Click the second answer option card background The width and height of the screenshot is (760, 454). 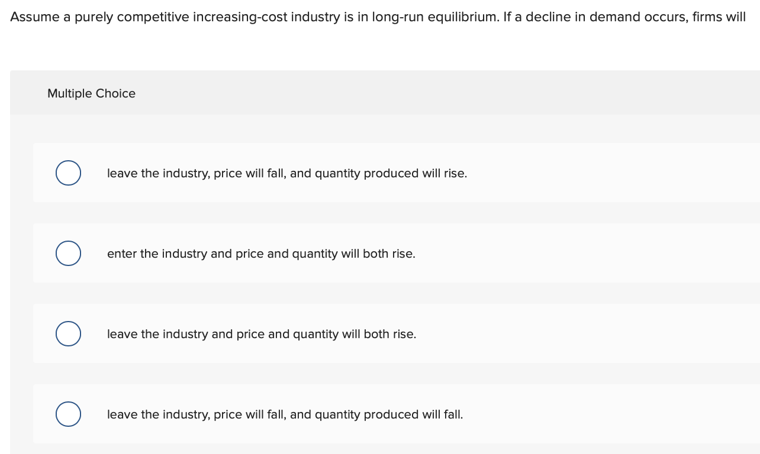tap(396, 253)
